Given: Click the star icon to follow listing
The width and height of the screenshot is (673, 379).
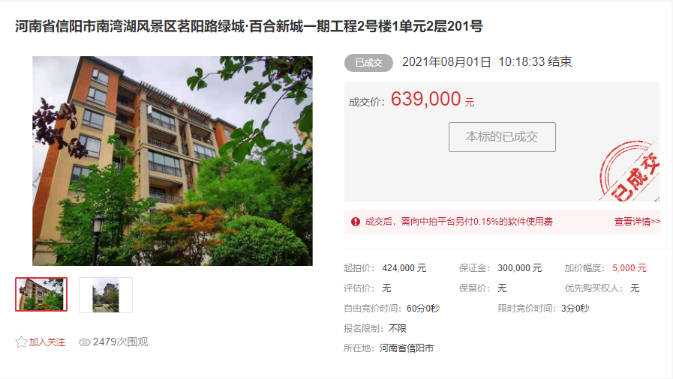Looking at the screenshot, I should [21, 342].
